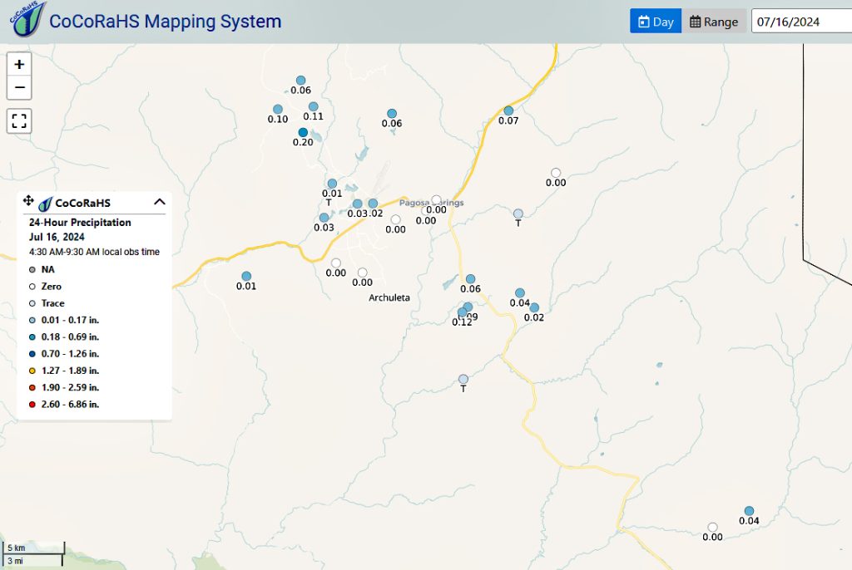Click the 5 km scale bar label
Screen dimensions: 852x570
[17, 548]
